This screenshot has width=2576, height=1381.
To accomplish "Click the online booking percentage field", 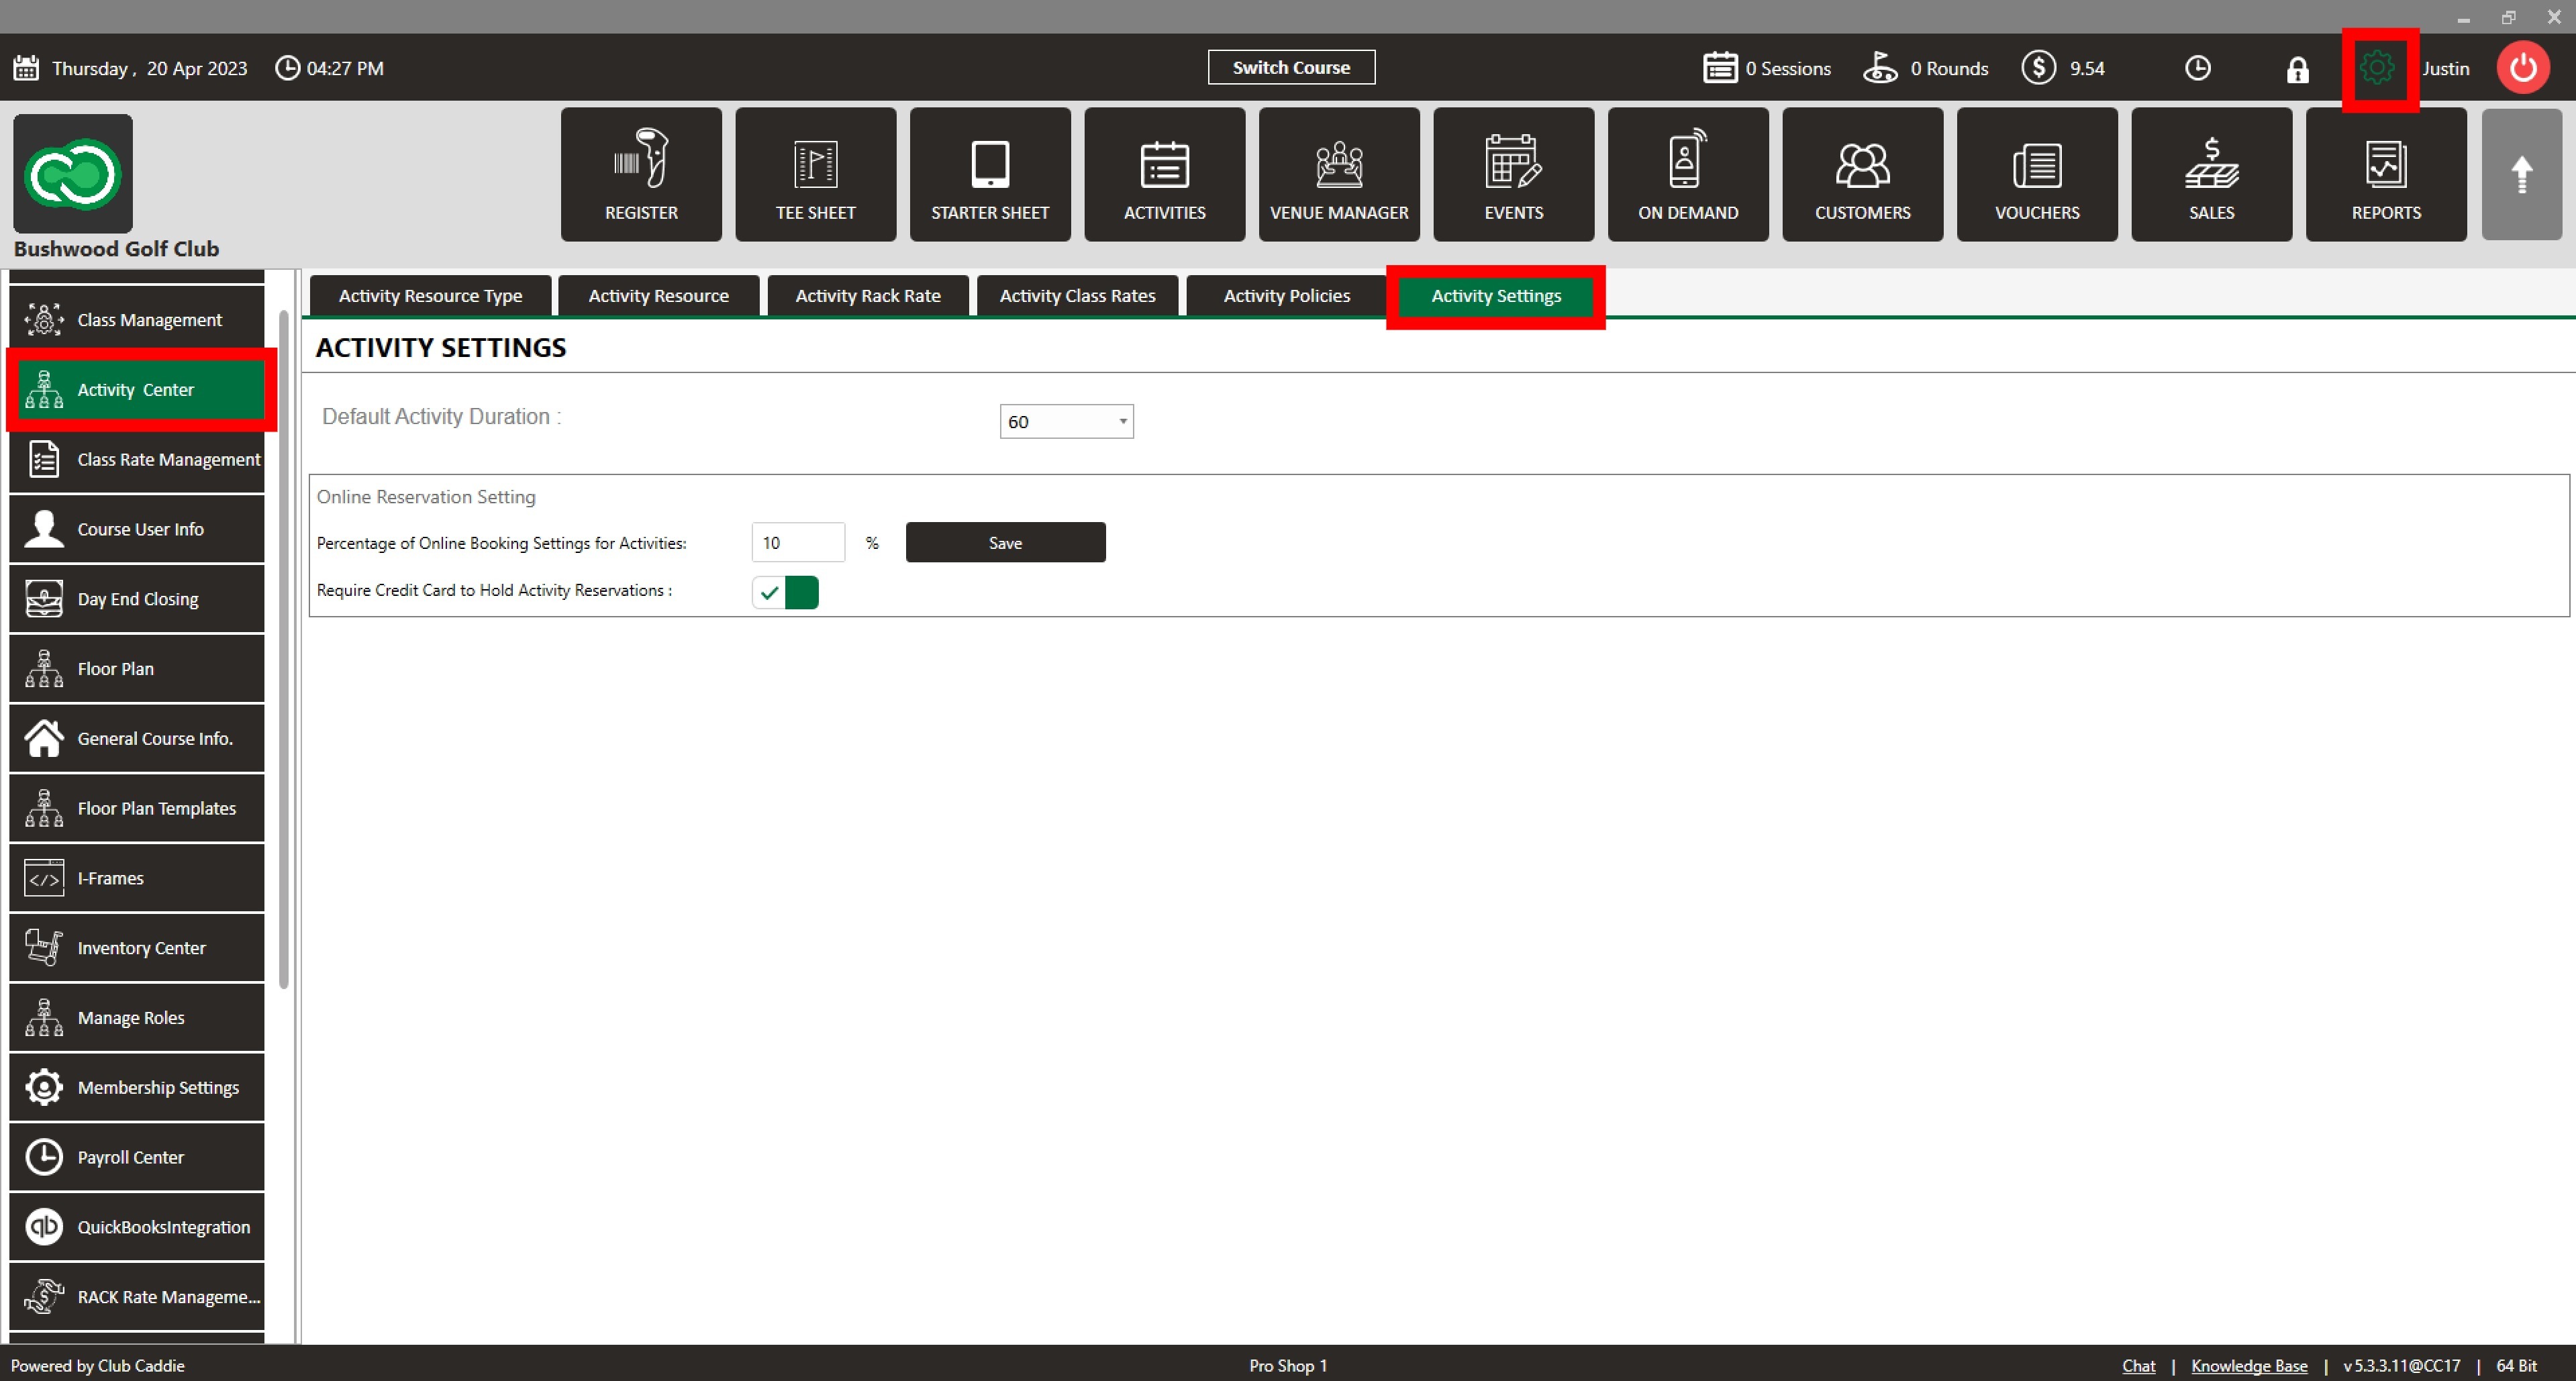I will [x=798, y=543].
